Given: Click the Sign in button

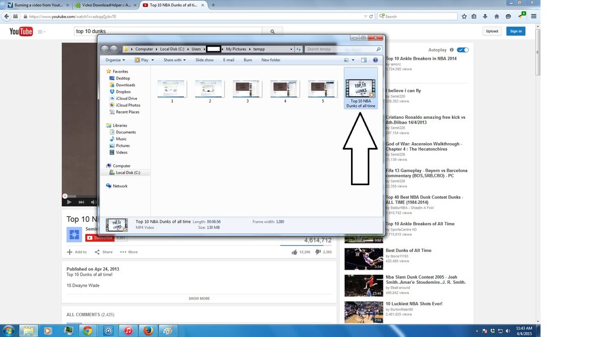Looking at the screenshot, I should [516, 31].
